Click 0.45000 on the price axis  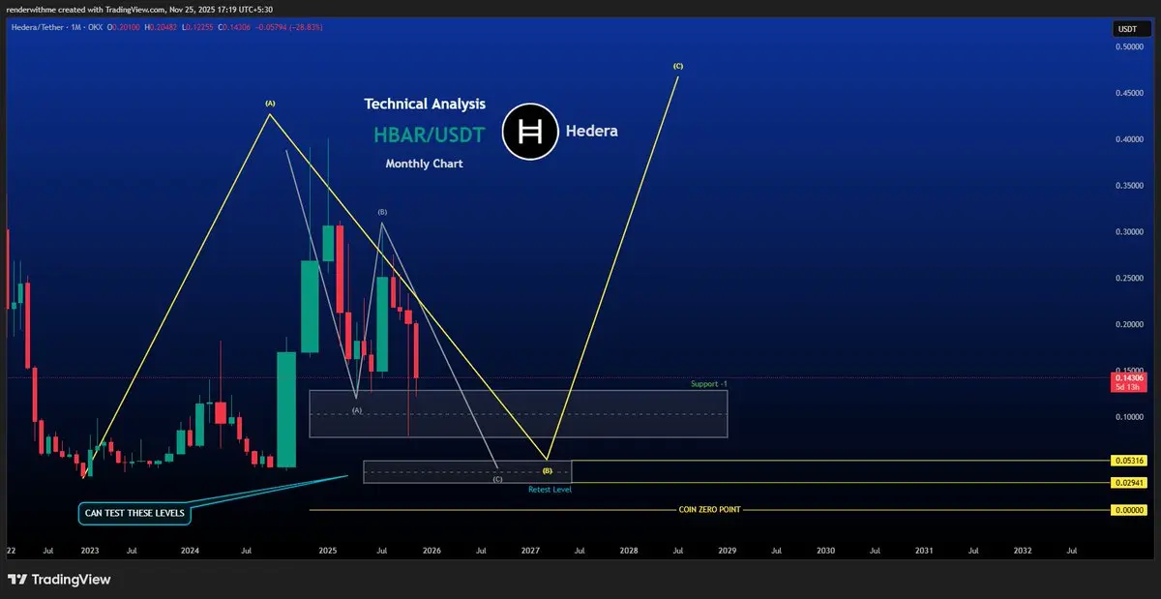pos(1127,93)
